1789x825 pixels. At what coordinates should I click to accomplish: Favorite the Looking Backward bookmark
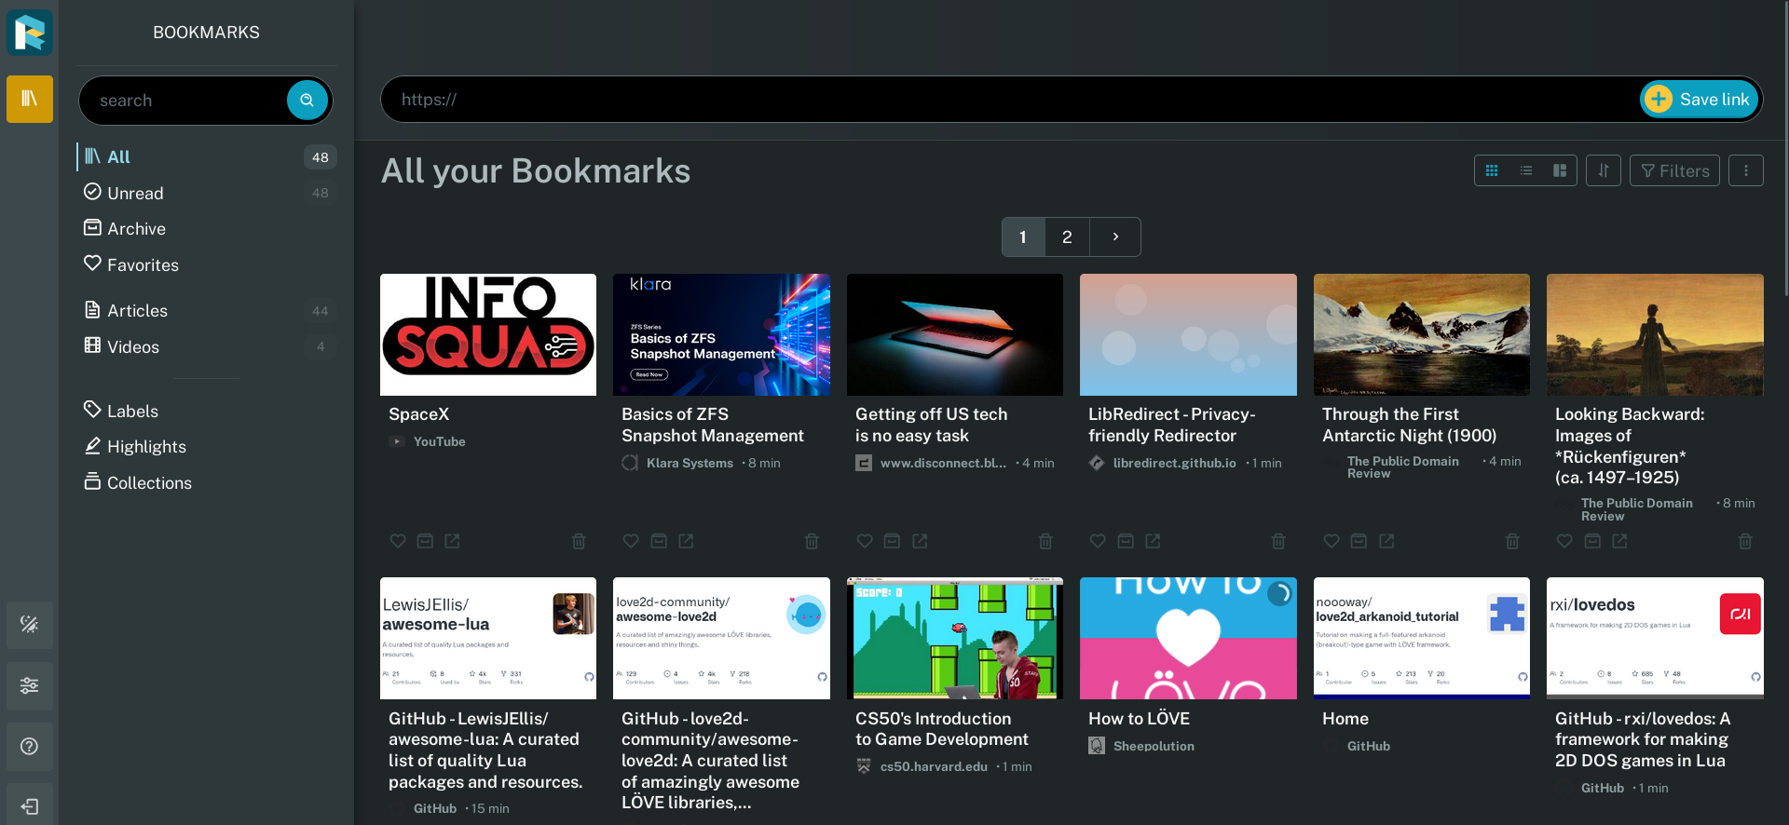click(1564, 541)
